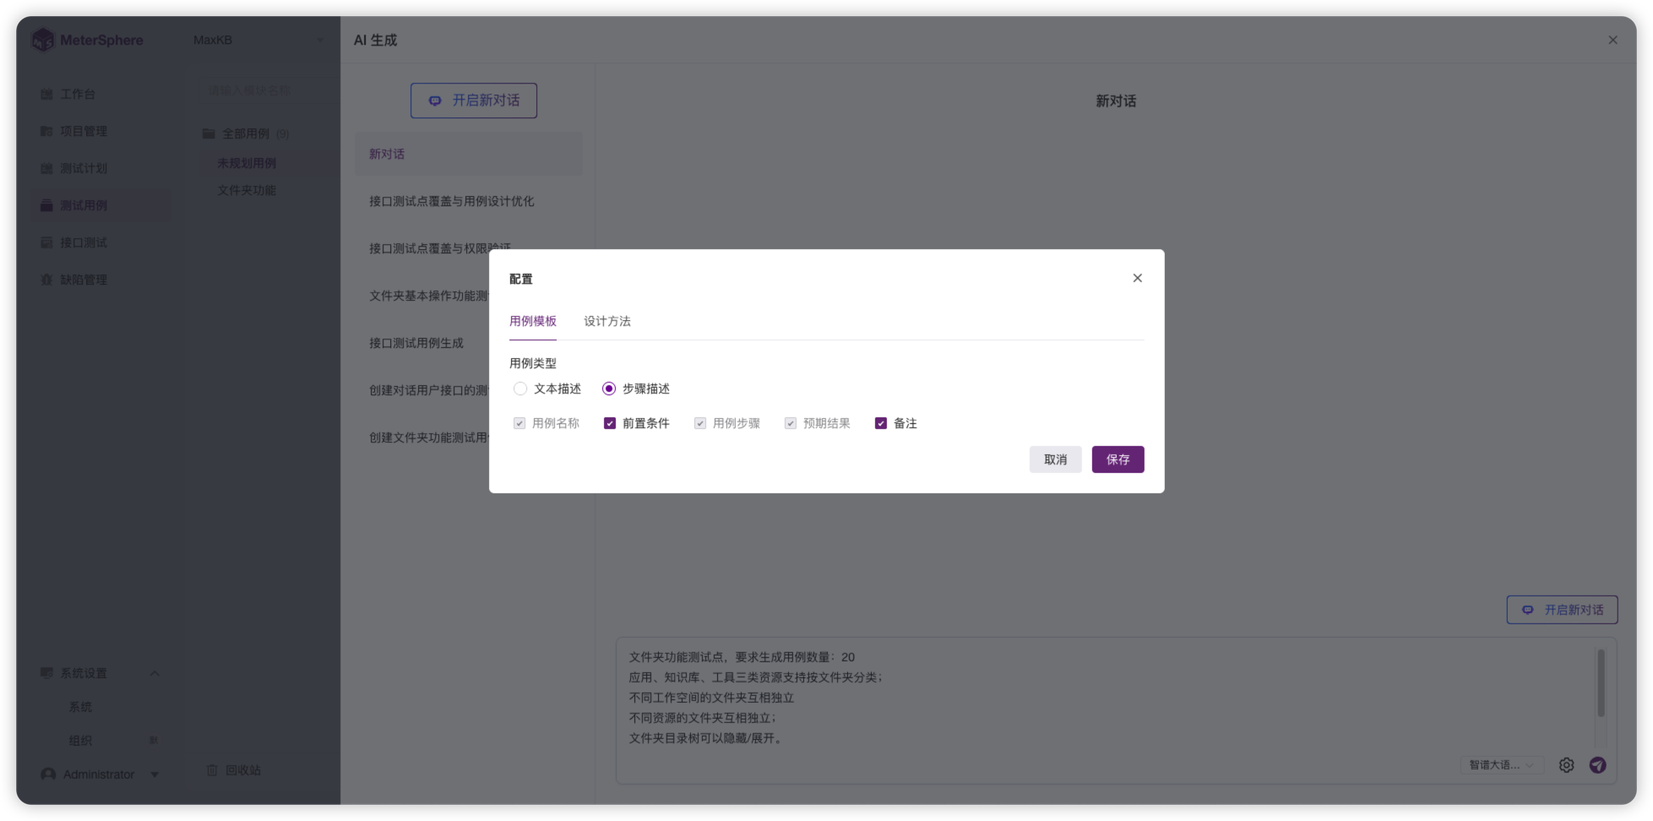This screenshot has width=1653, height=821.
Task: Disable the 前置条件 checkbox
Action: (610, 422)
